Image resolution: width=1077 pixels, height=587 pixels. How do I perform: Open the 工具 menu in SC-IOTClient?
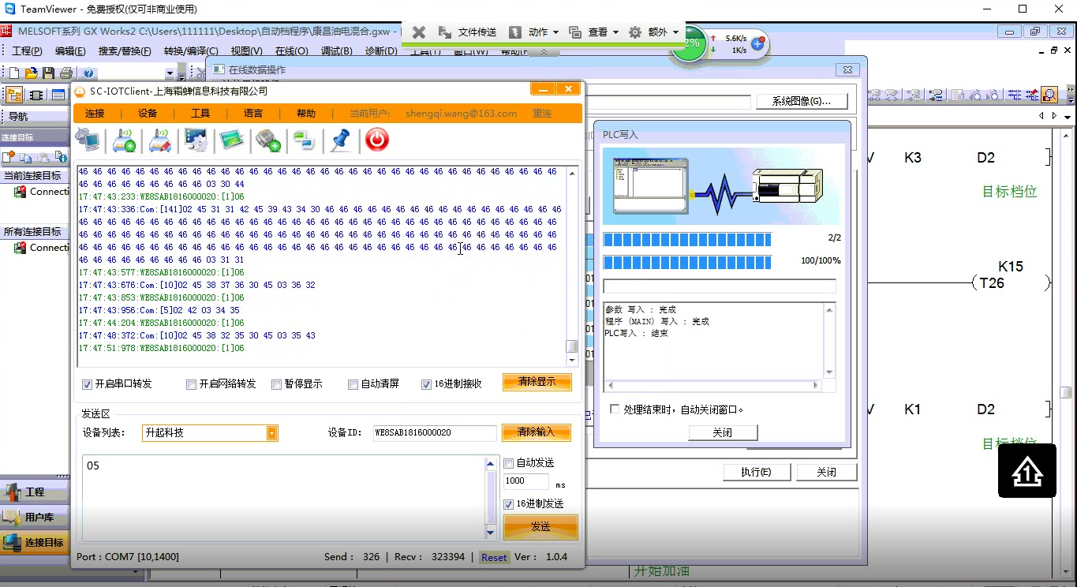200,114
